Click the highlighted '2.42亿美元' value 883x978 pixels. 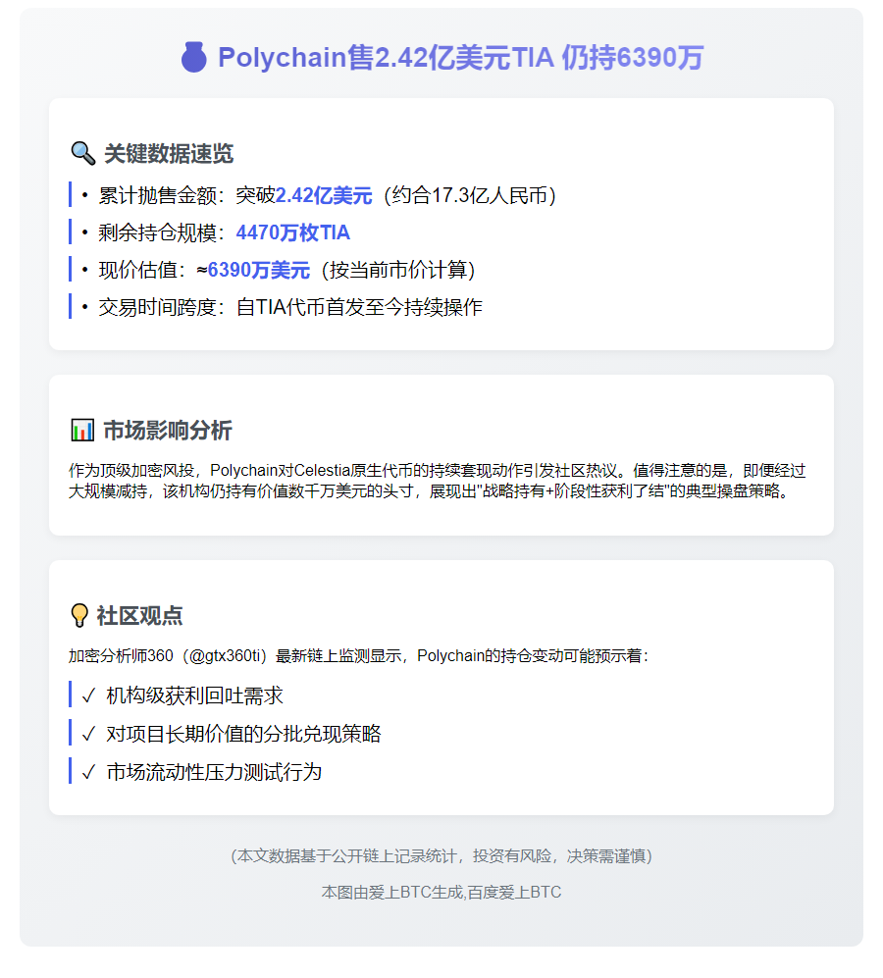[324, 195]
